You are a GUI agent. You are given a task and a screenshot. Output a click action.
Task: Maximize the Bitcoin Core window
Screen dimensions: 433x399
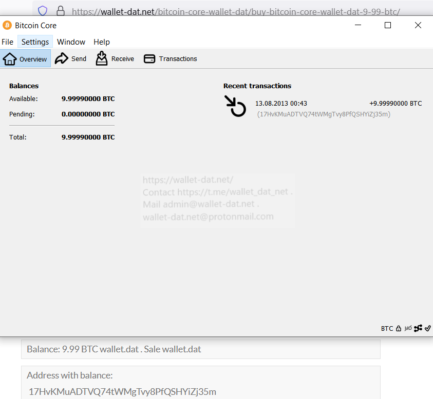tap(388, 25)
